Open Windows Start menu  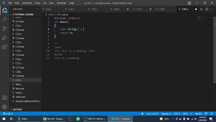click(4, 119)
